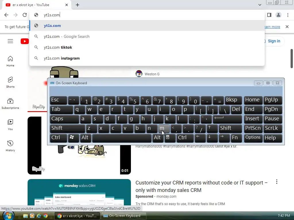This screenshot has width=294, height=220.
Task: Open the You section in sidebar
Action: coord(10,125)
